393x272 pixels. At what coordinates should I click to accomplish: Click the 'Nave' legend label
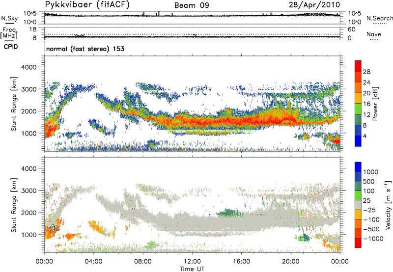coord(374,34)
